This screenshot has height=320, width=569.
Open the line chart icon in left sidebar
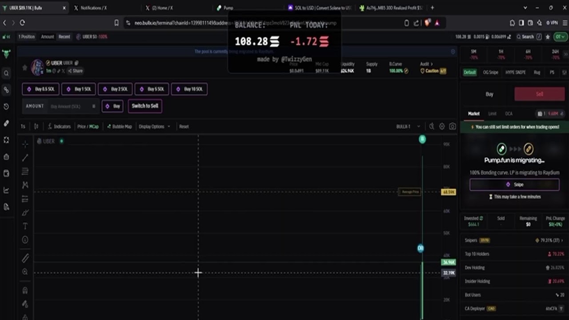click(6, 190)
